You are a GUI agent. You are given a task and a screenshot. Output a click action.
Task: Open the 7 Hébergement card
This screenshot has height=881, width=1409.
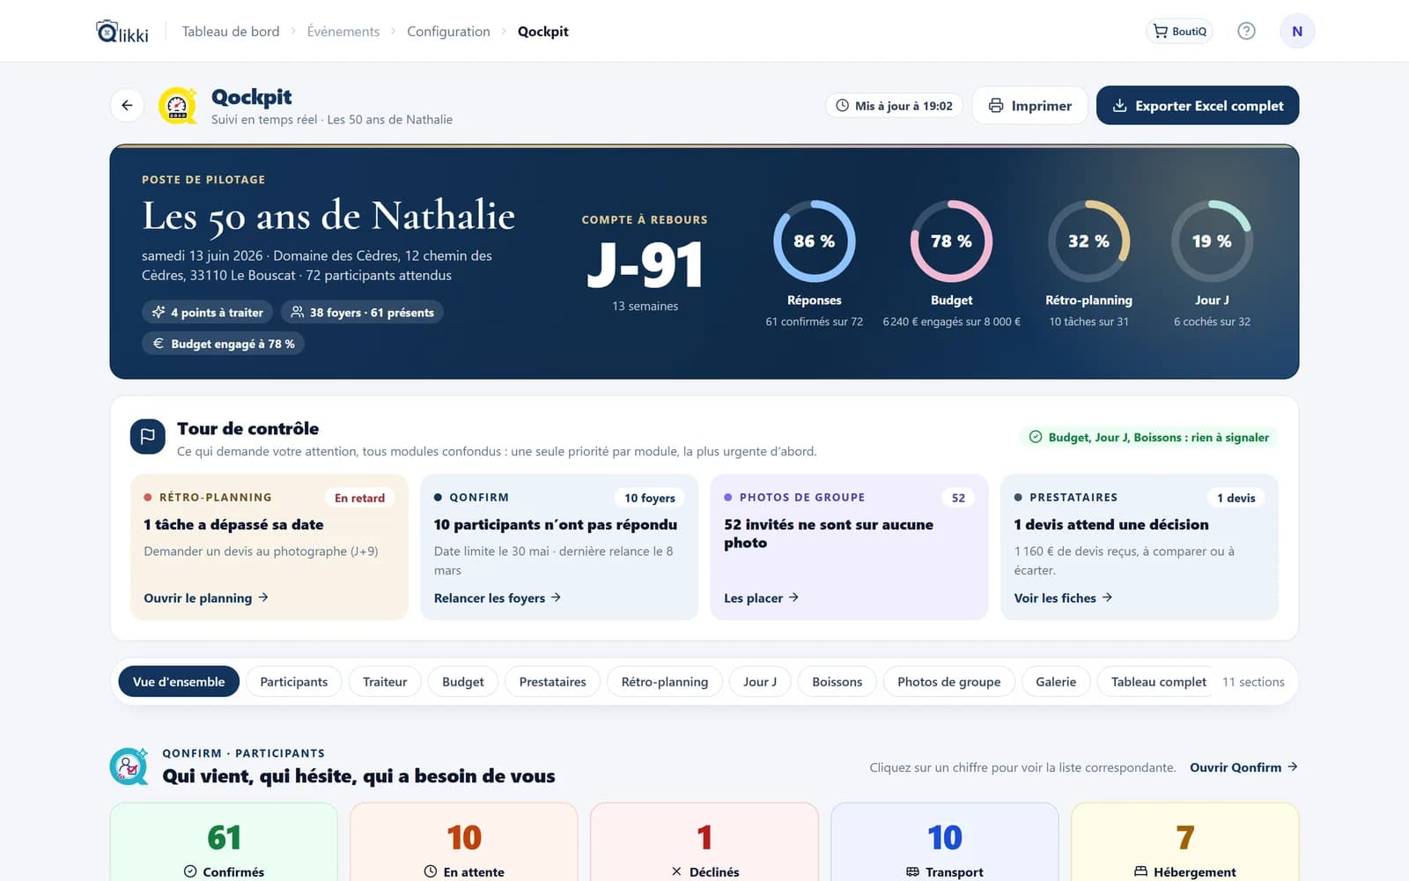(1185, 842)
